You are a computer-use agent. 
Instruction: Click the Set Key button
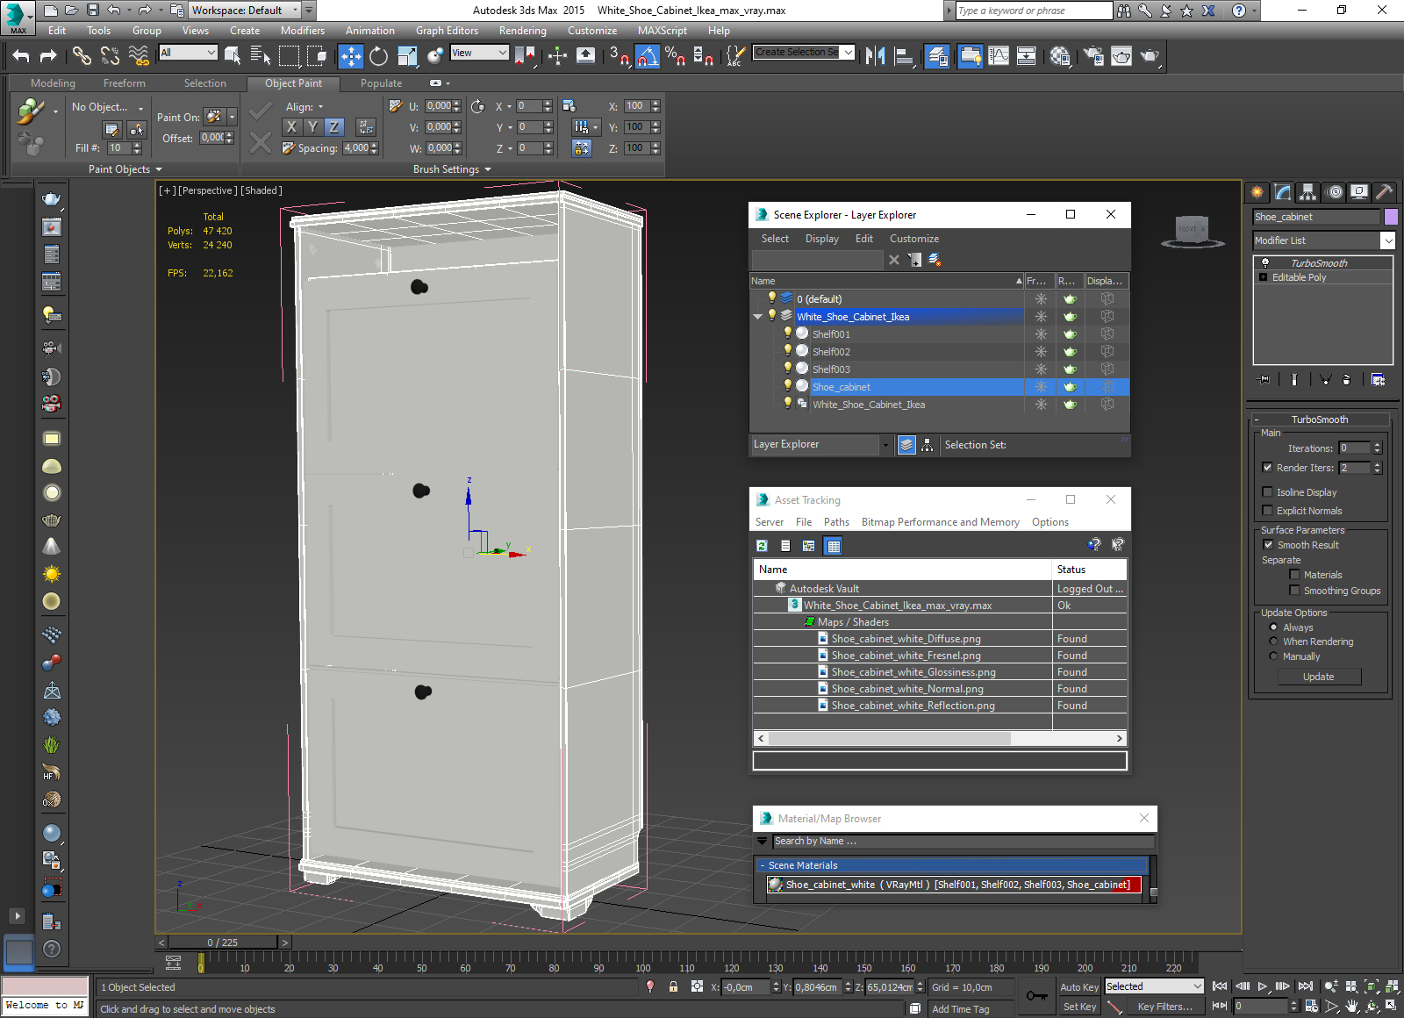pos(1079,1007)
